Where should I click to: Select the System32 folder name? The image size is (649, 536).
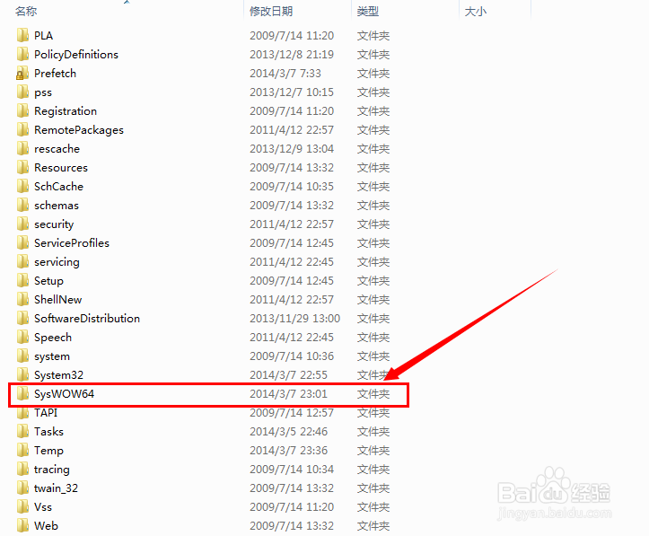pos(58,375)
